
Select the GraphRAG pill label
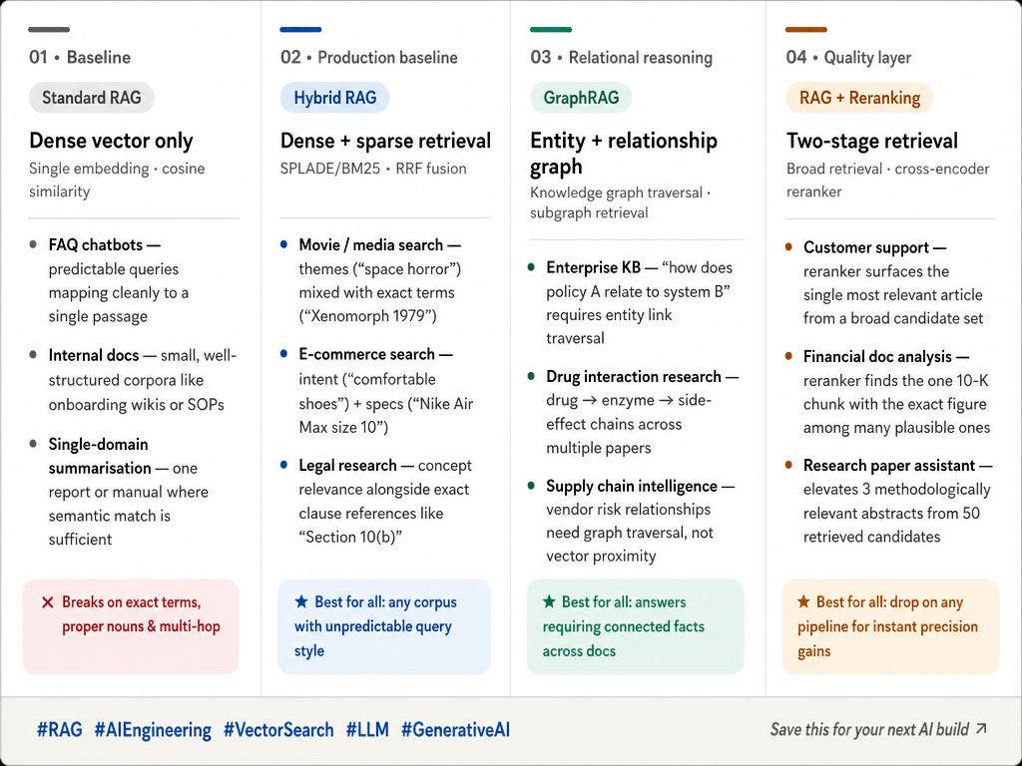coord(581,98)
